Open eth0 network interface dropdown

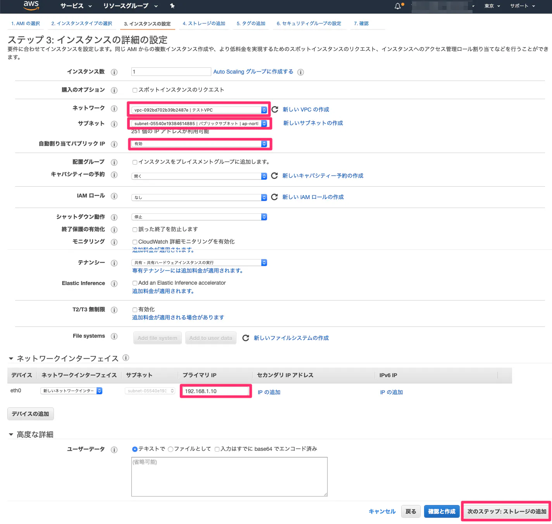coord(71,391)
